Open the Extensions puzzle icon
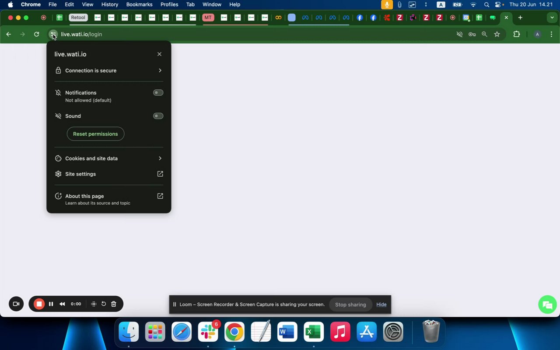Image resolution: width=560 pixels, height=350 pixels. pyautogui.click(x=517, y=34)
